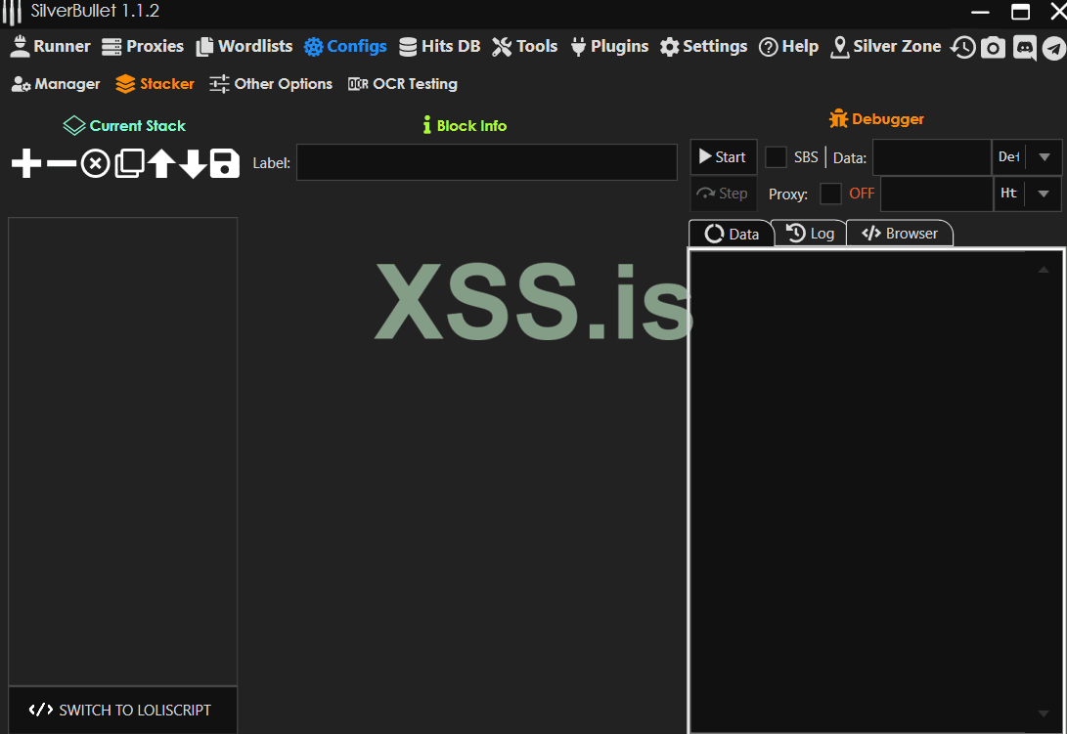Open Hits DB

pyautogui.click(x=439, y=46)
